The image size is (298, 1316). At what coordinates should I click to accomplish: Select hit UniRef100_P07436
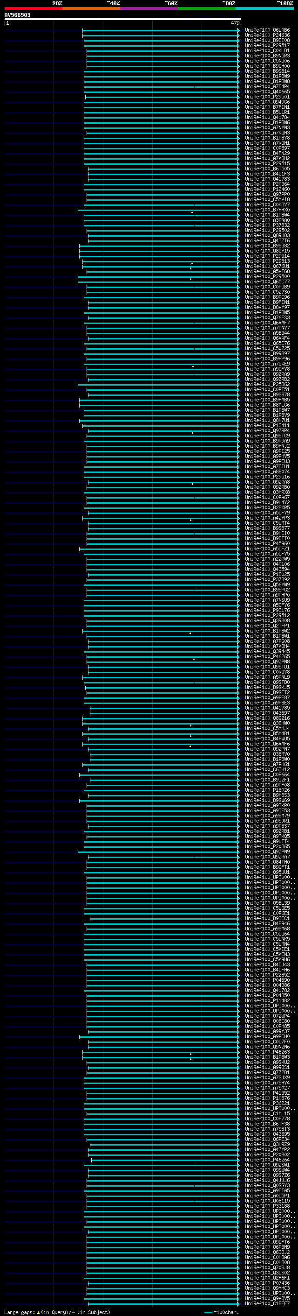(267, 1283)
